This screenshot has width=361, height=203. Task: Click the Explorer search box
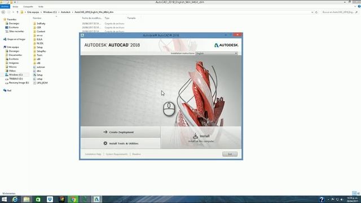click(x=340, y=12)
